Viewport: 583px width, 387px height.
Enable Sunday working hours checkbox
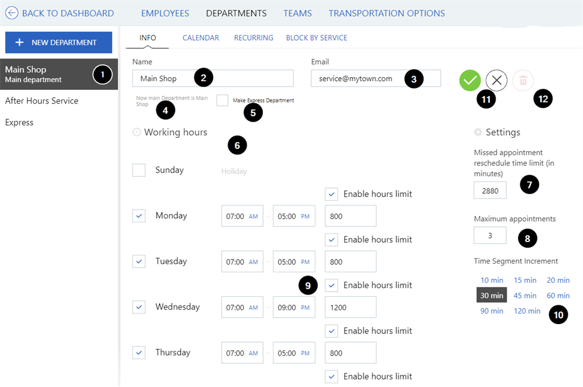138,170
